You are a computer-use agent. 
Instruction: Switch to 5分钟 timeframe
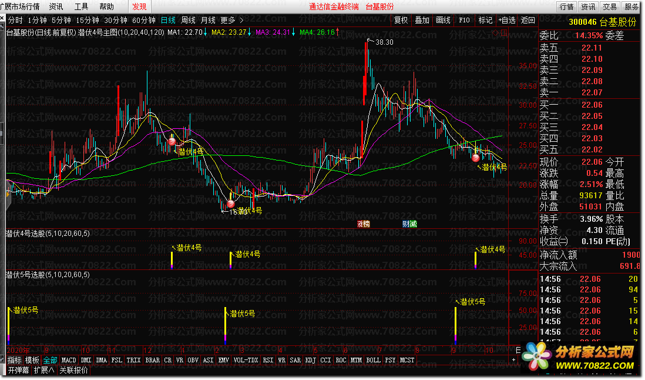point(61,20)
